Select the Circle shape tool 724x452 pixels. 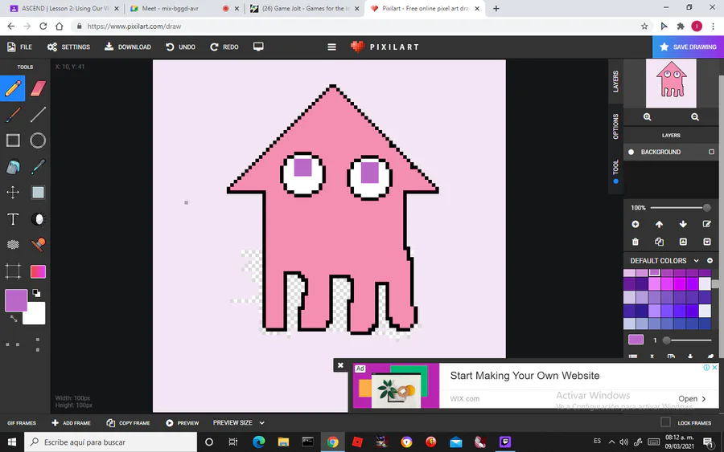click(x=38, y=140)
